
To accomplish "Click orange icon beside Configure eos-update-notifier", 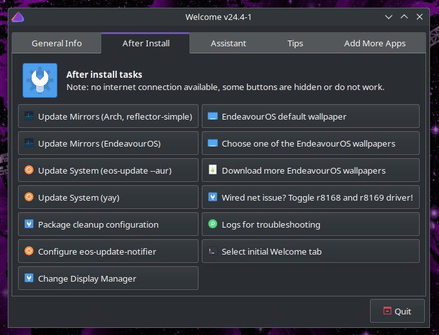I will (29, 251).
